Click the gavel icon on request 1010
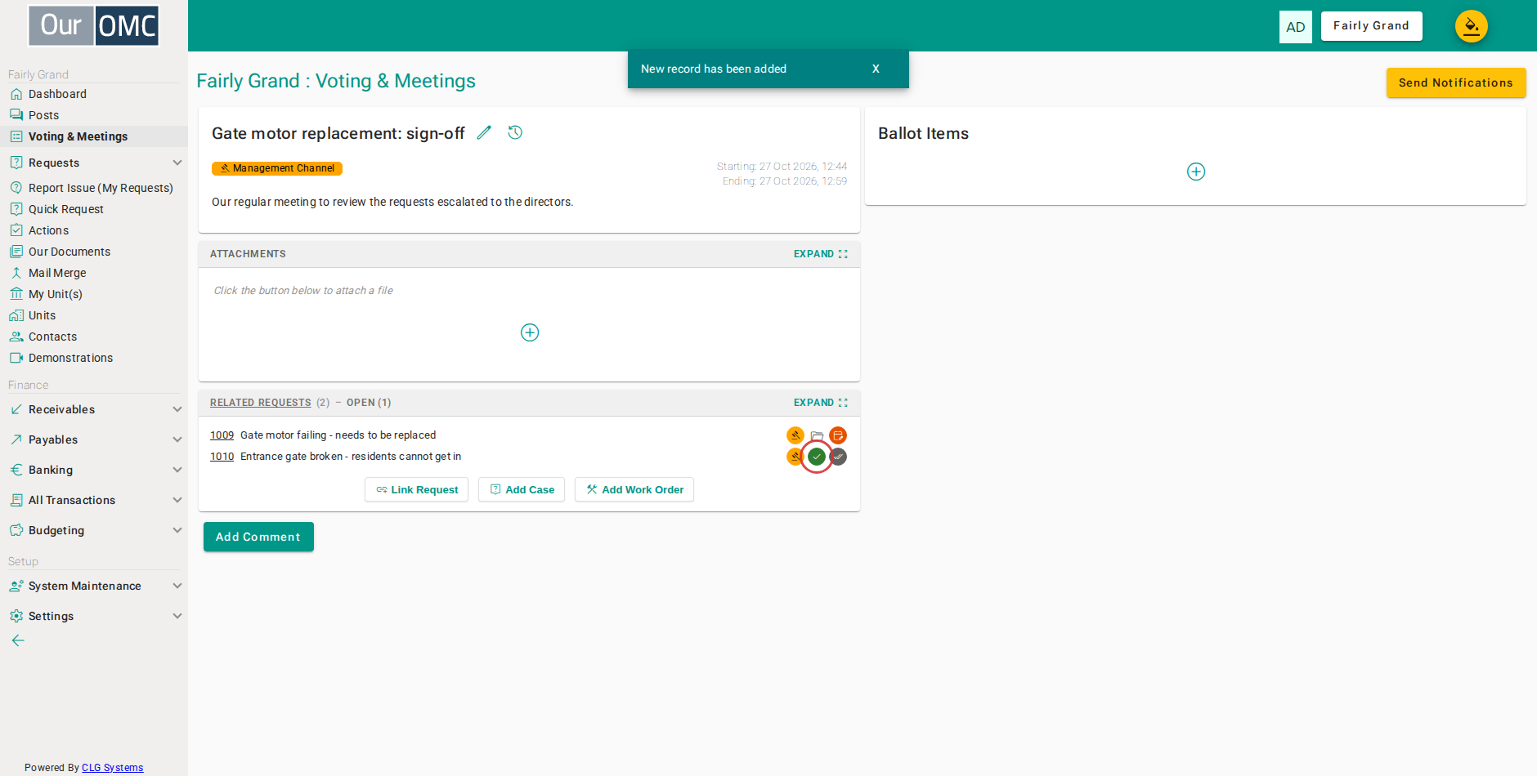1537x776 pixels. [x=794, y=457]
